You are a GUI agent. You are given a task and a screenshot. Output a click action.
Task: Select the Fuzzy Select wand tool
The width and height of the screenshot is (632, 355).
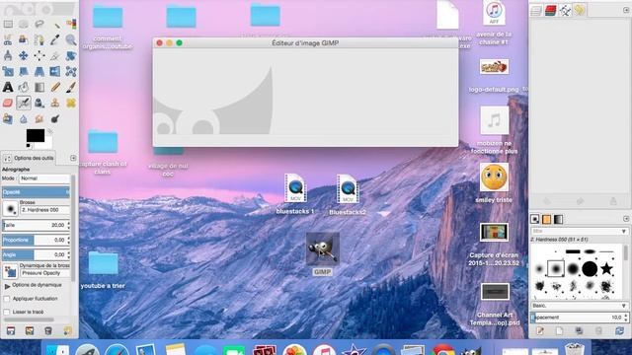pos(55,24)
